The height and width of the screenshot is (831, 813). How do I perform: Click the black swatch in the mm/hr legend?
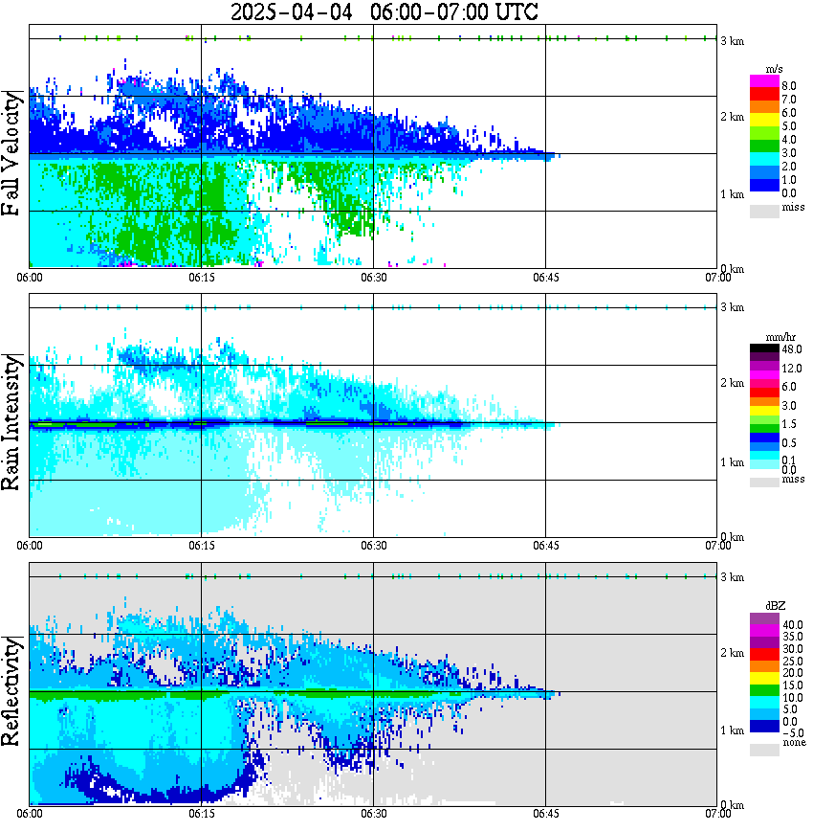click(x=764, y=348)
